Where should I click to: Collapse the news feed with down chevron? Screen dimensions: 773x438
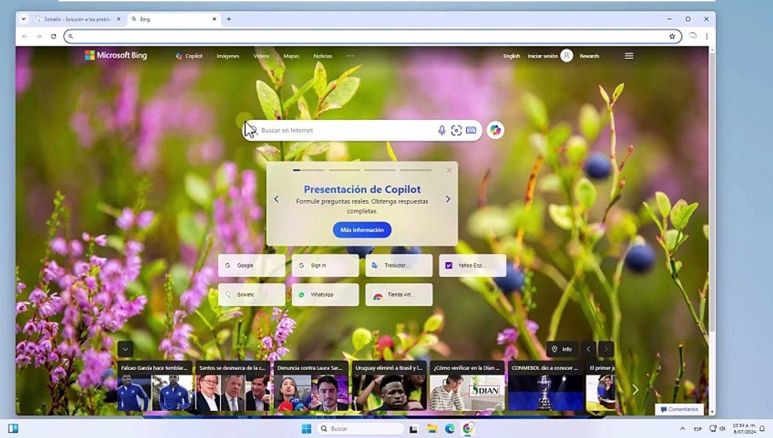126,349
